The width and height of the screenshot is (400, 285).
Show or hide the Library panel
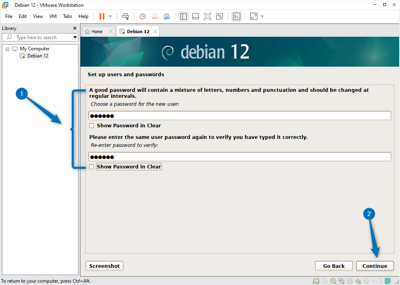(184, 16)
